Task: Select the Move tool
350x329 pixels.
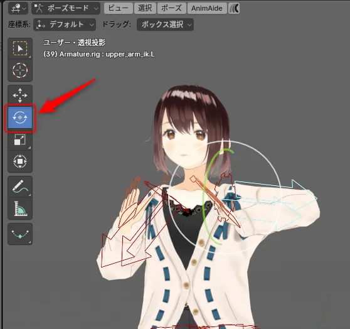Action: click(20, 95)
